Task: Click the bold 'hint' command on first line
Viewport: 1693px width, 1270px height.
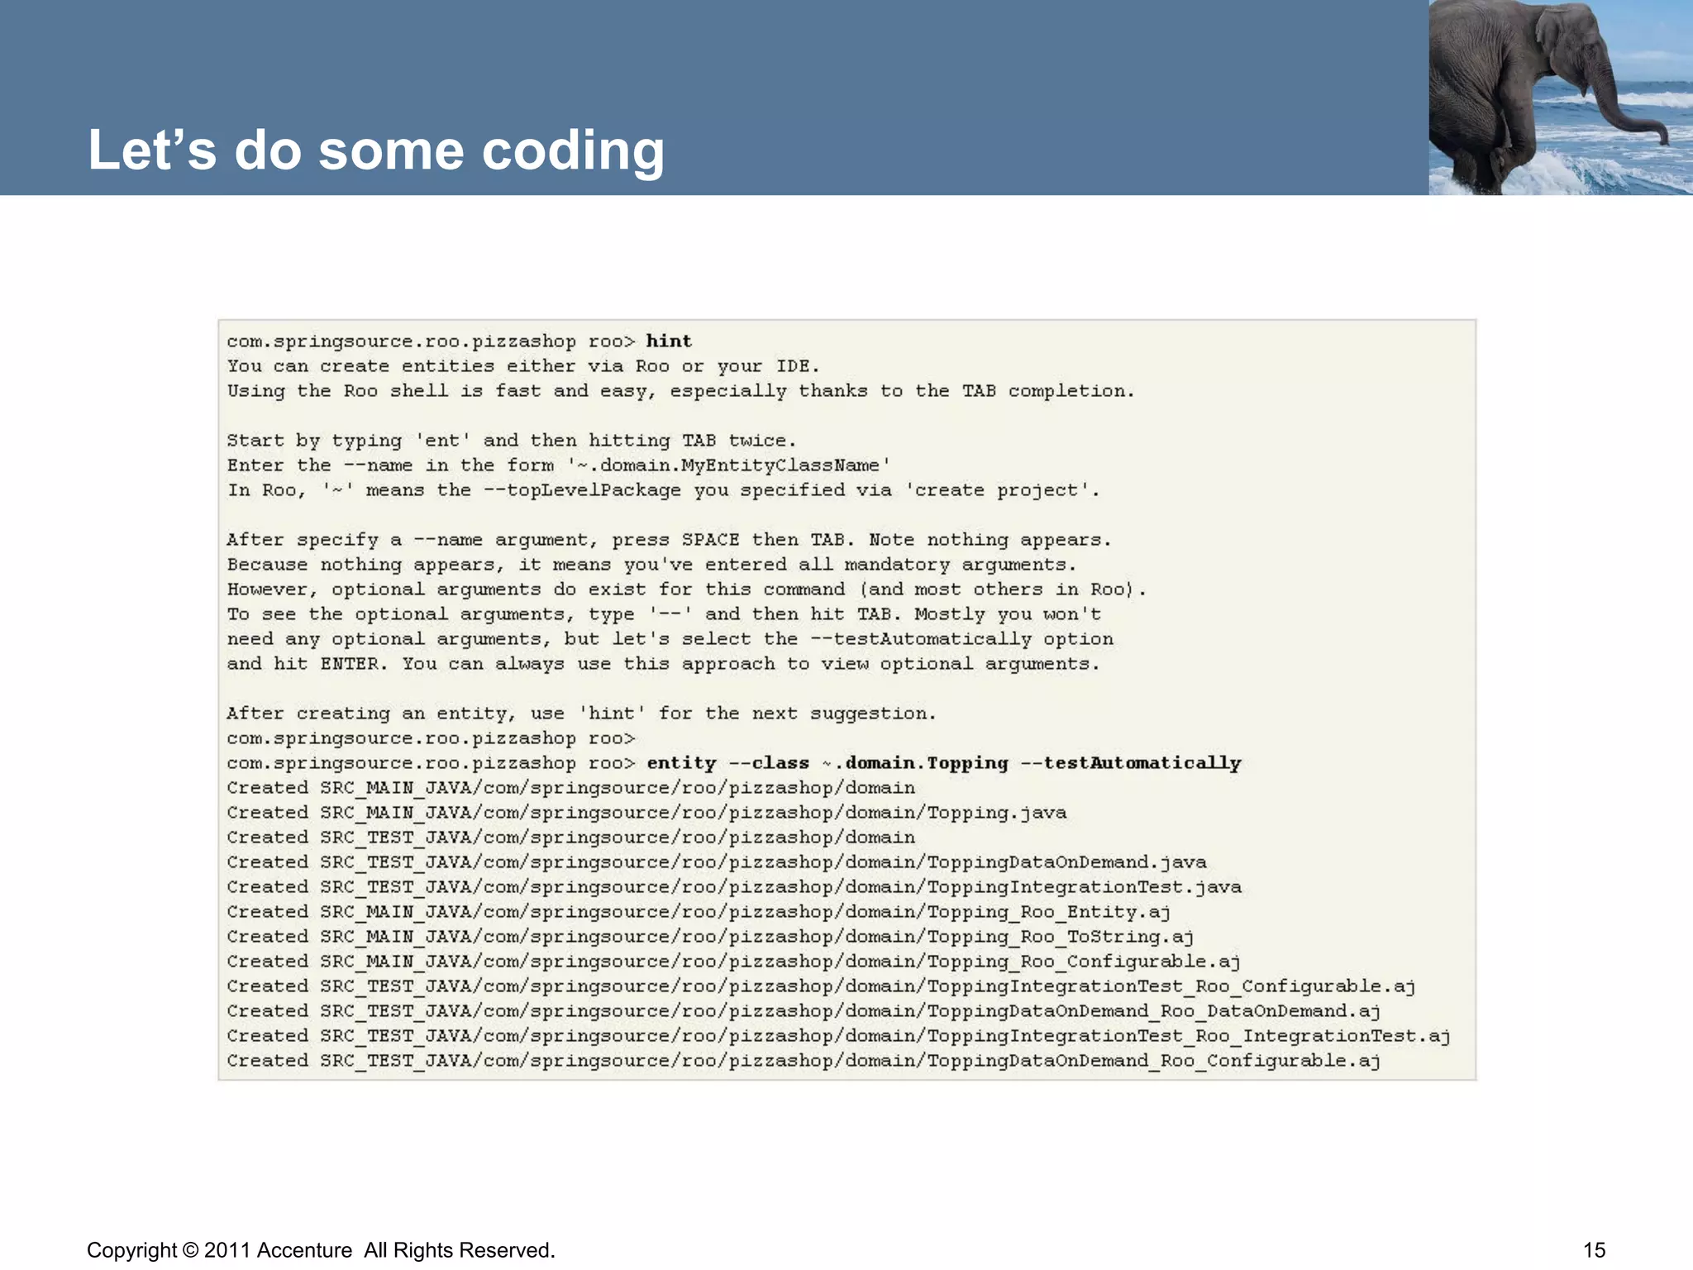Action: coord(669,341)
